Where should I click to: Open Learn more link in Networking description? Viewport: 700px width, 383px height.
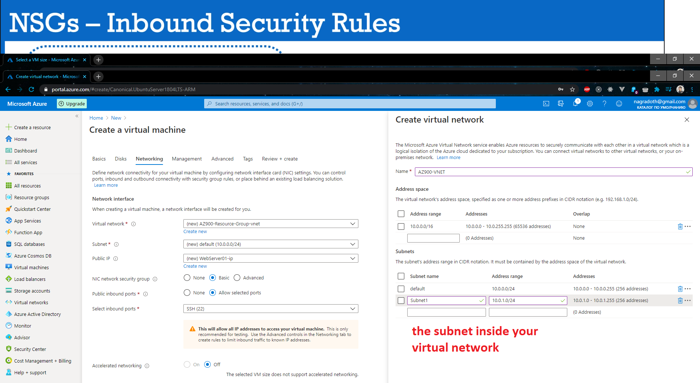pyautogui.click(x=106, y=185)
